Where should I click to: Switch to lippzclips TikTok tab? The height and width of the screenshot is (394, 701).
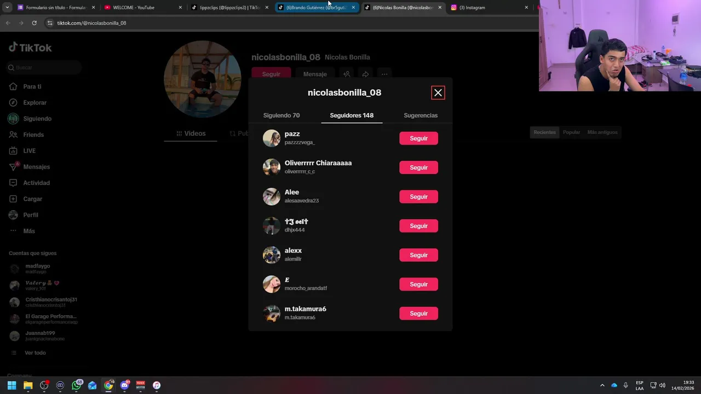229,8
